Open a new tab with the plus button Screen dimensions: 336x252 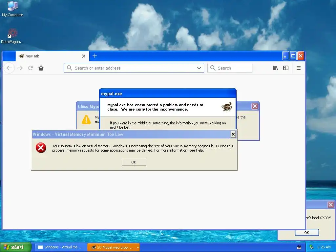click(95, 56)
